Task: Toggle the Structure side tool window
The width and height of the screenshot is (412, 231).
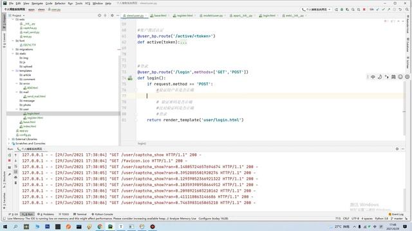Action: pos(4,179)
